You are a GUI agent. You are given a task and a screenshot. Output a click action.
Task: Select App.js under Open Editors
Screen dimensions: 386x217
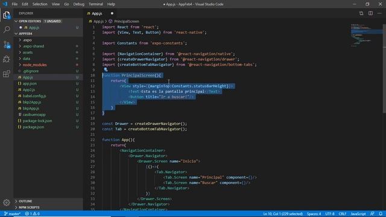point(48,27)
